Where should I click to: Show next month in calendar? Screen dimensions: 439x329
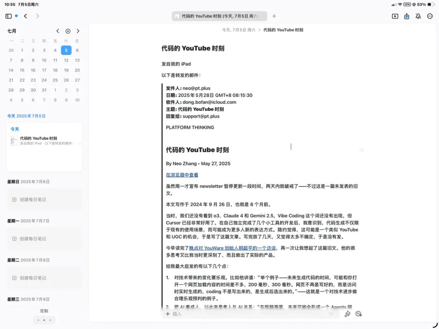pos(78,31)
